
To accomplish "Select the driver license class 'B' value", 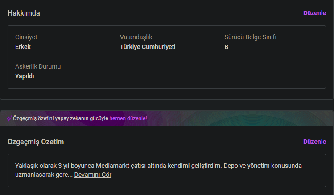I will 226,47.
